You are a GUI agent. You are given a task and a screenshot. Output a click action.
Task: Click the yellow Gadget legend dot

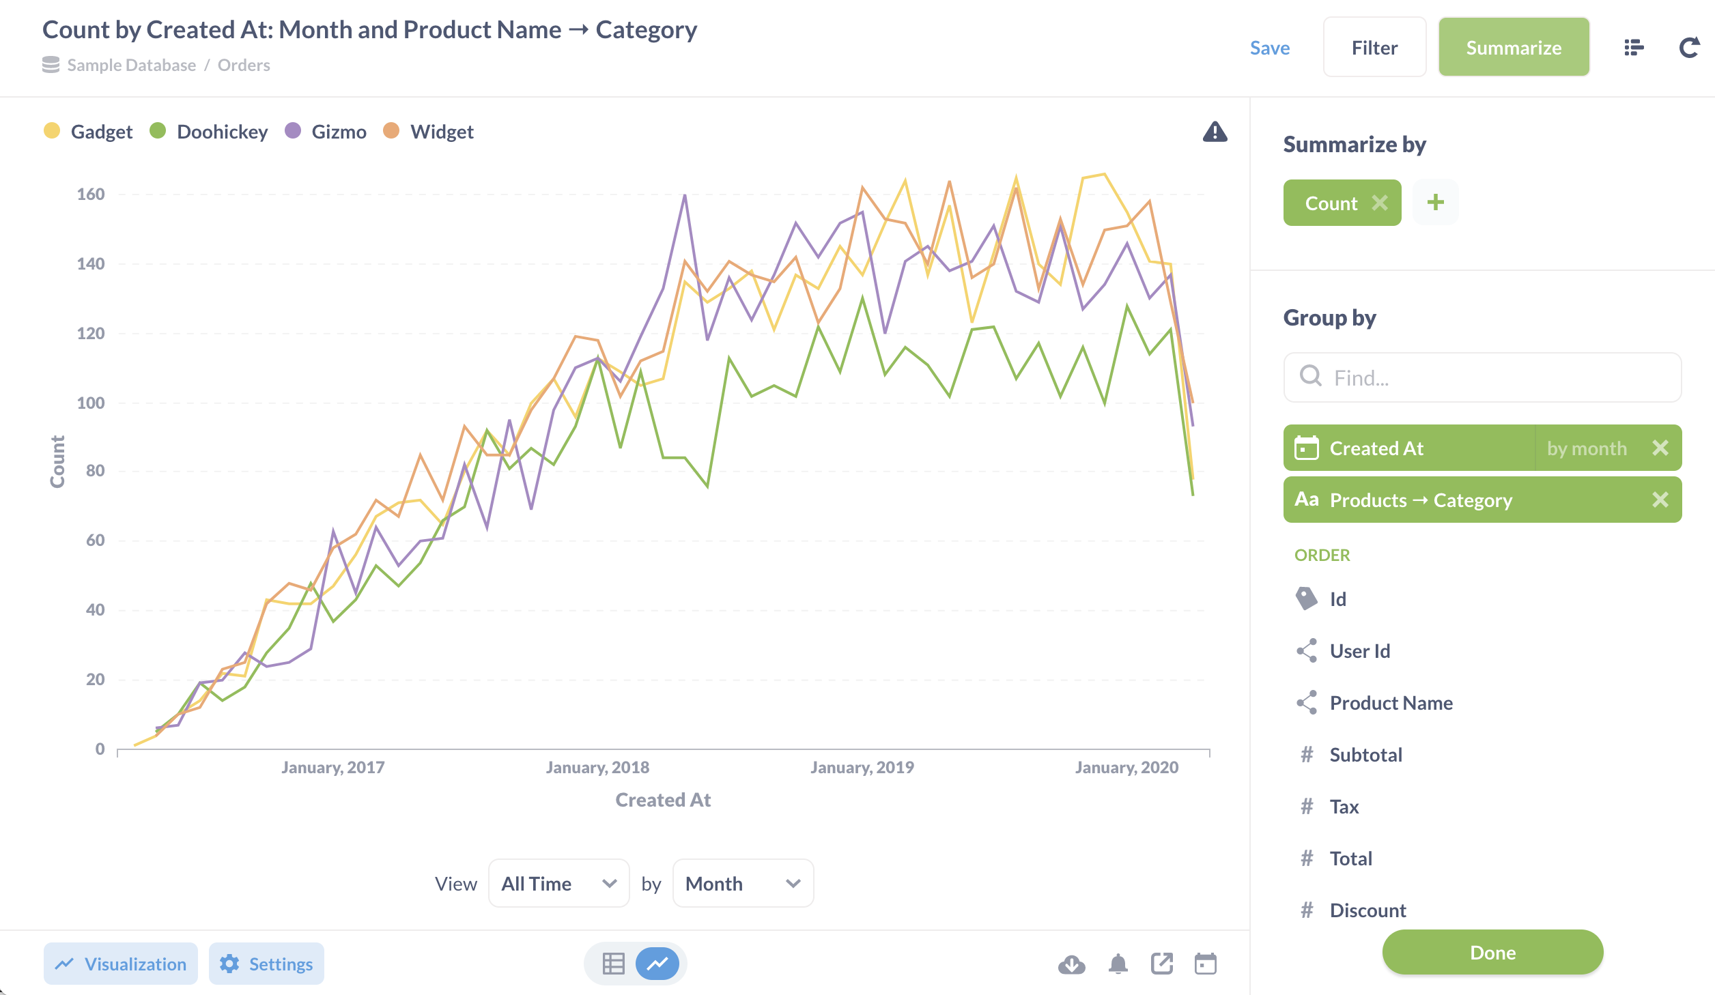click(52, 130)
